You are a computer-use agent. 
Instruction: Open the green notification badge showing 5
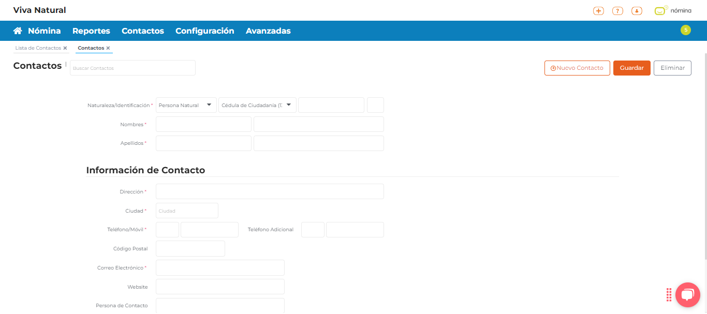[685, 30]
